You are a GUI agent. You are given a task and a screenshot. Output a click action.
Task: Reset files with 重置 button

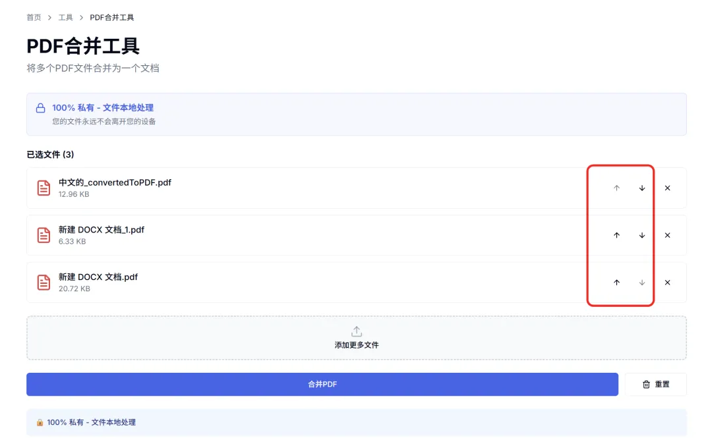[656, 385]
